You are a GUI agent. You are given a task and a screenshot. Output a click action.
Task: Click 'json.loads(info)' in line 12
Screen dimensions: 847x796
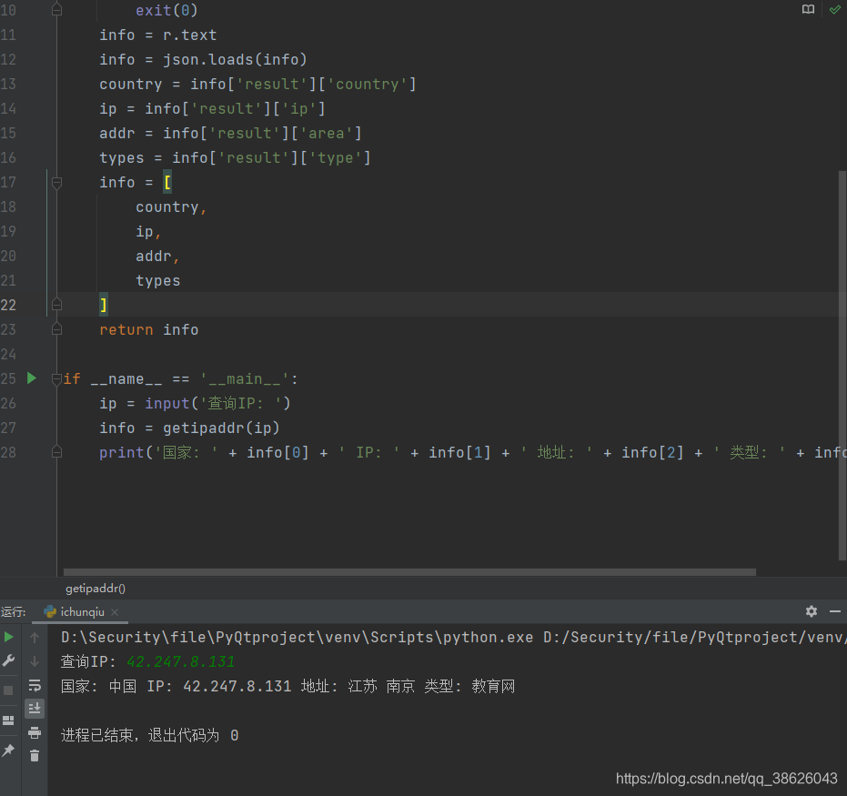click(235, 59)
